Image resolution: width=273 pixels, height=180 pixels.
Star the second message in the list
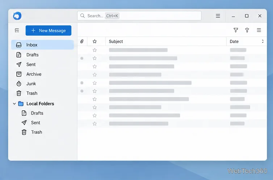[x=94, y=58]
